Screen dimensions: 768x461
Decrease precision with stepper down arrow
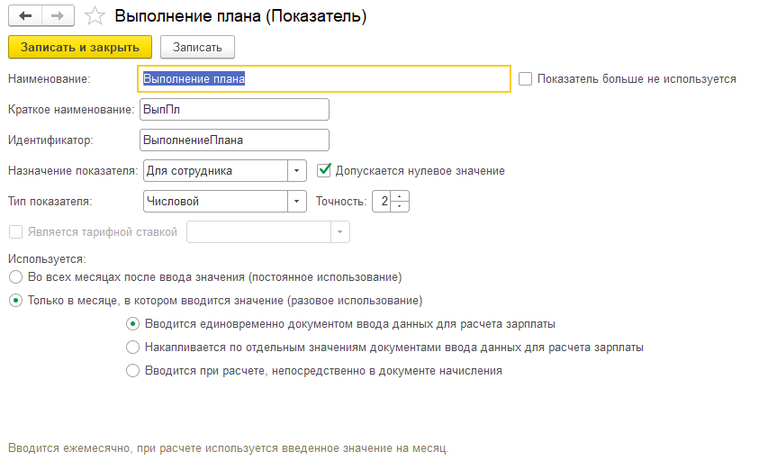coord(401,206)
